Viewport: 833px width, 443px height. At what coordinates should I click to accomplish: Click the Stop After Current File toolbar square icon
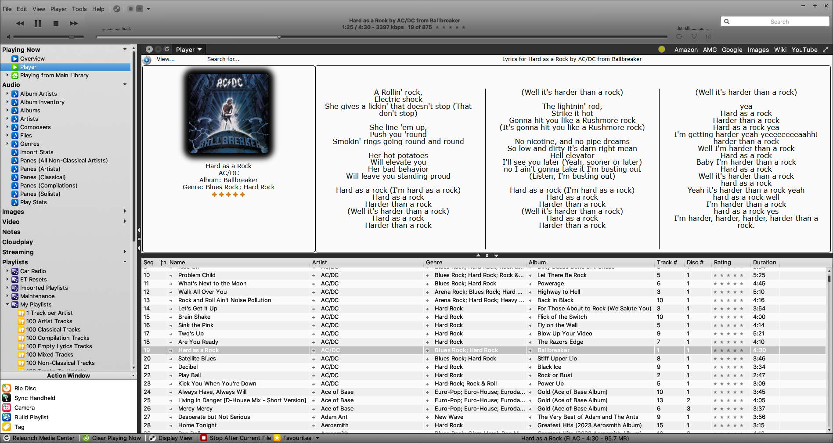click(130, 9)
